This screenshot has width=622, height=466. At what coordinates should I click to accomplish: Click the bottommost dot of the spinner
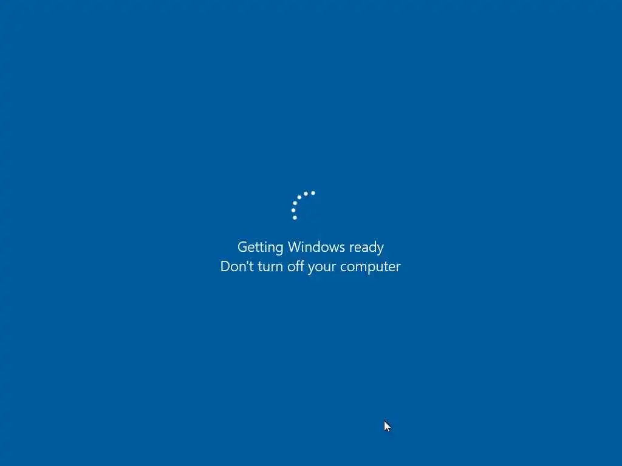(x=295, y=218)
